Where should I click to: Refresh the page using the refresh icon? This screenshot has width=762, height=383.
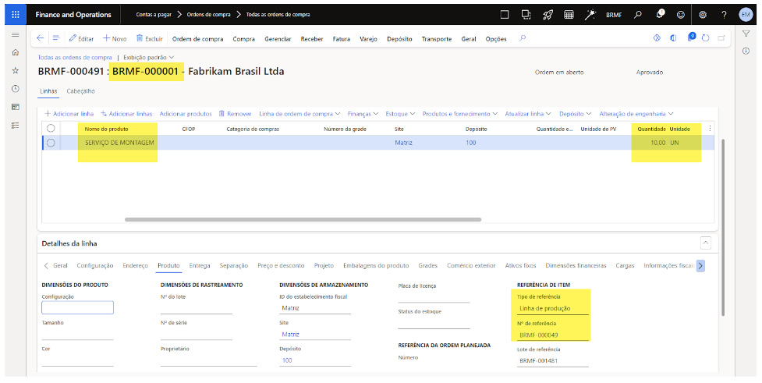point(706,38)
